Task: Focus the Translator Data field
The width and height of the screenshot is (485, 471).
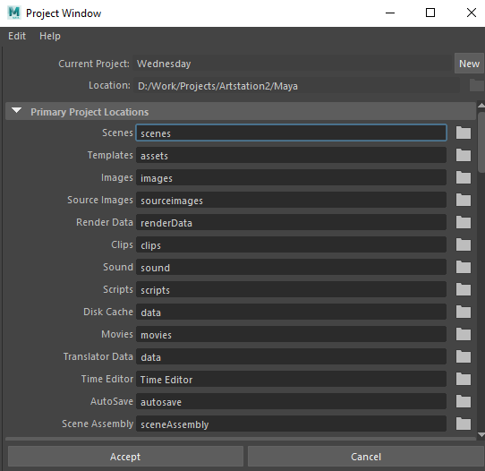Action: pos(291,356)
